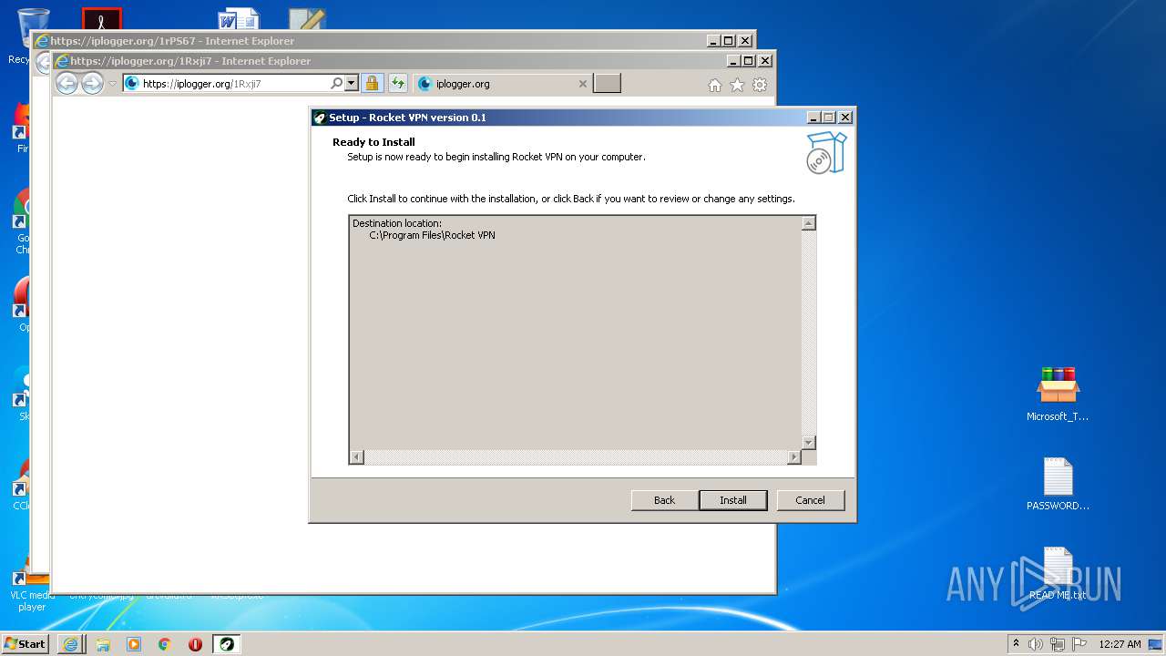Image resolution: width=1166 pixels, height=656 pixels.
Task: Select Microsoft_T... archive desktop icon
Action: pos(1058,393)
